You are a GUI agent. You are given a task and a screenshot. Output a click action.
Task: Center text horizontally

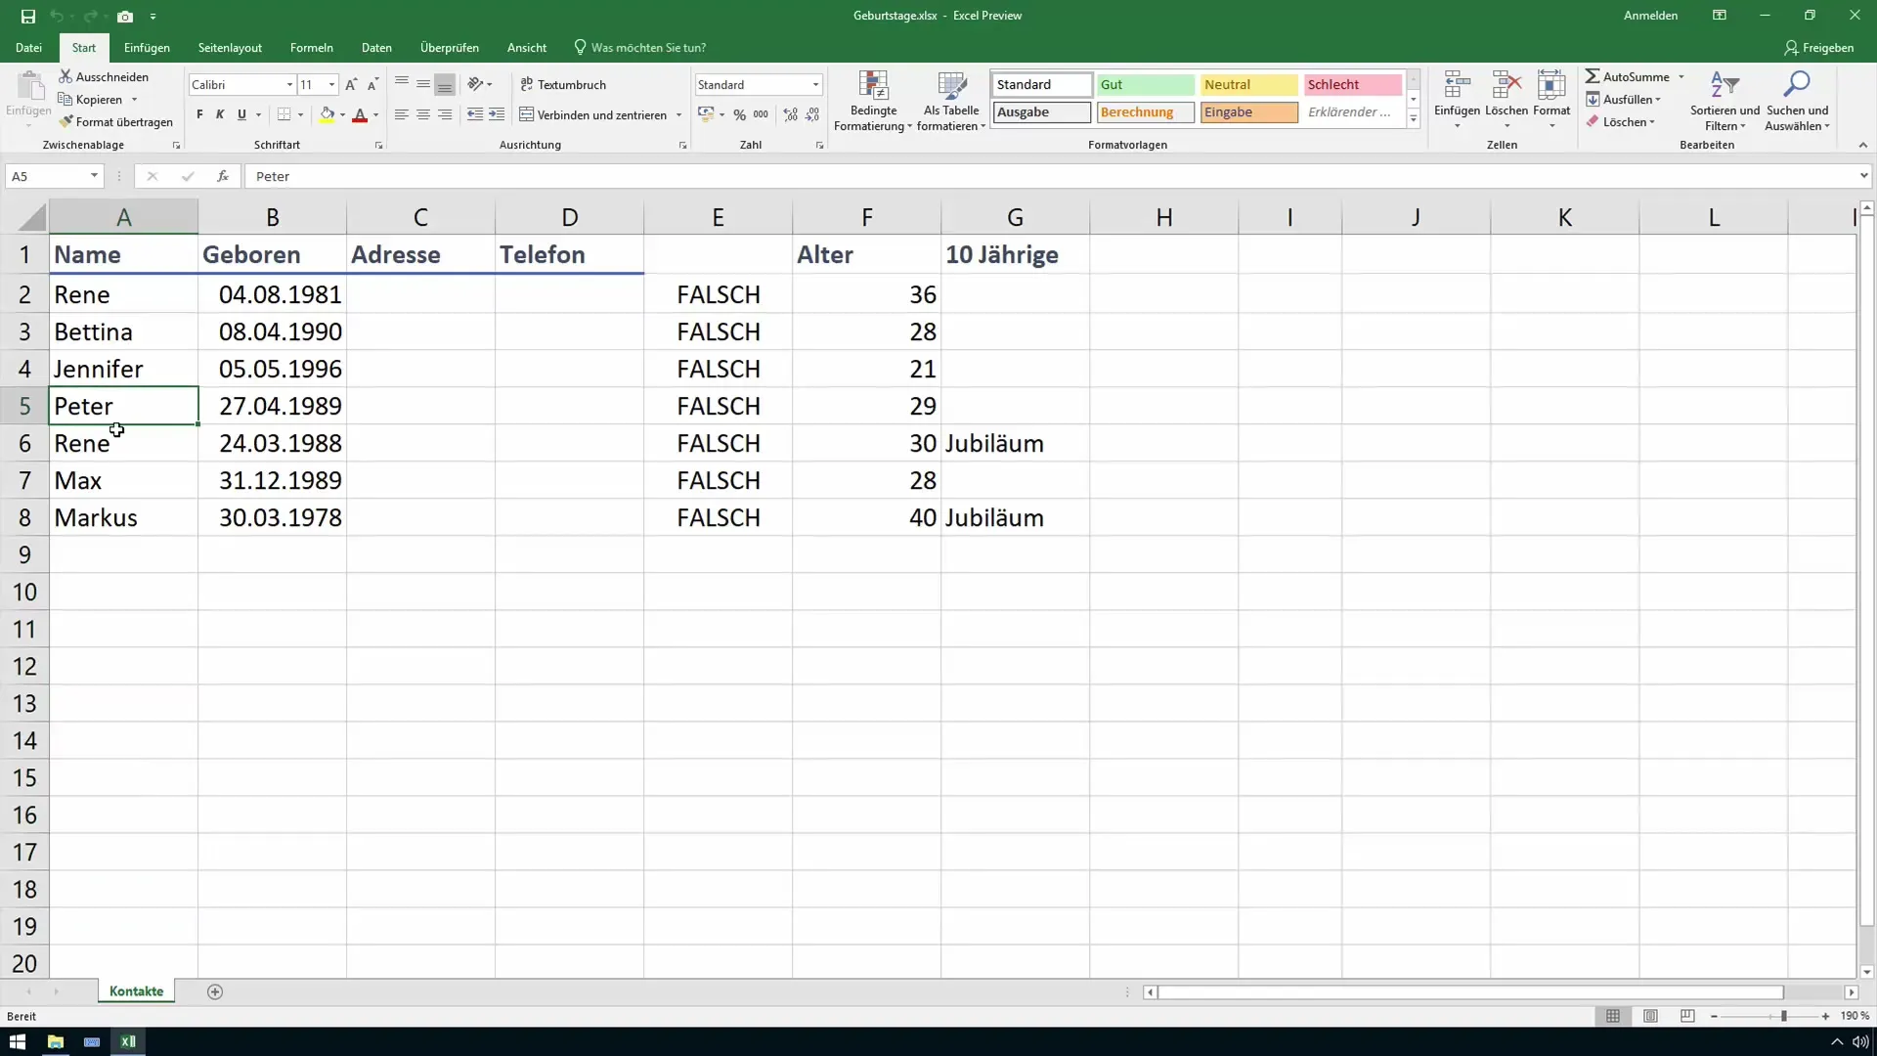pos(423,115)
